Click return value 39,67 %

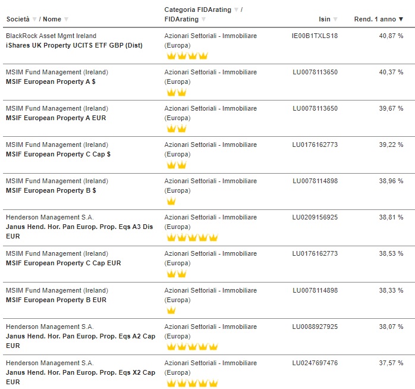click(391, 108)
